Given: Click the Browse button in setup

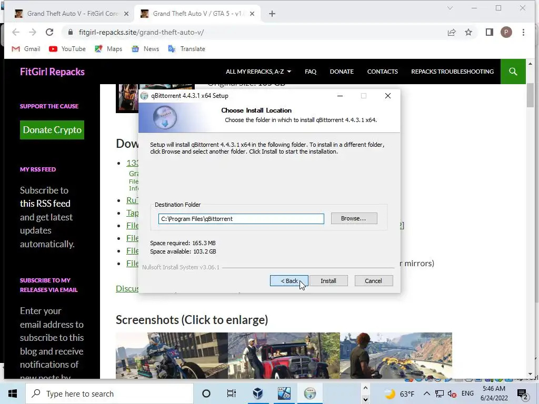Looking at the screenshot, I should click(354, 218).
